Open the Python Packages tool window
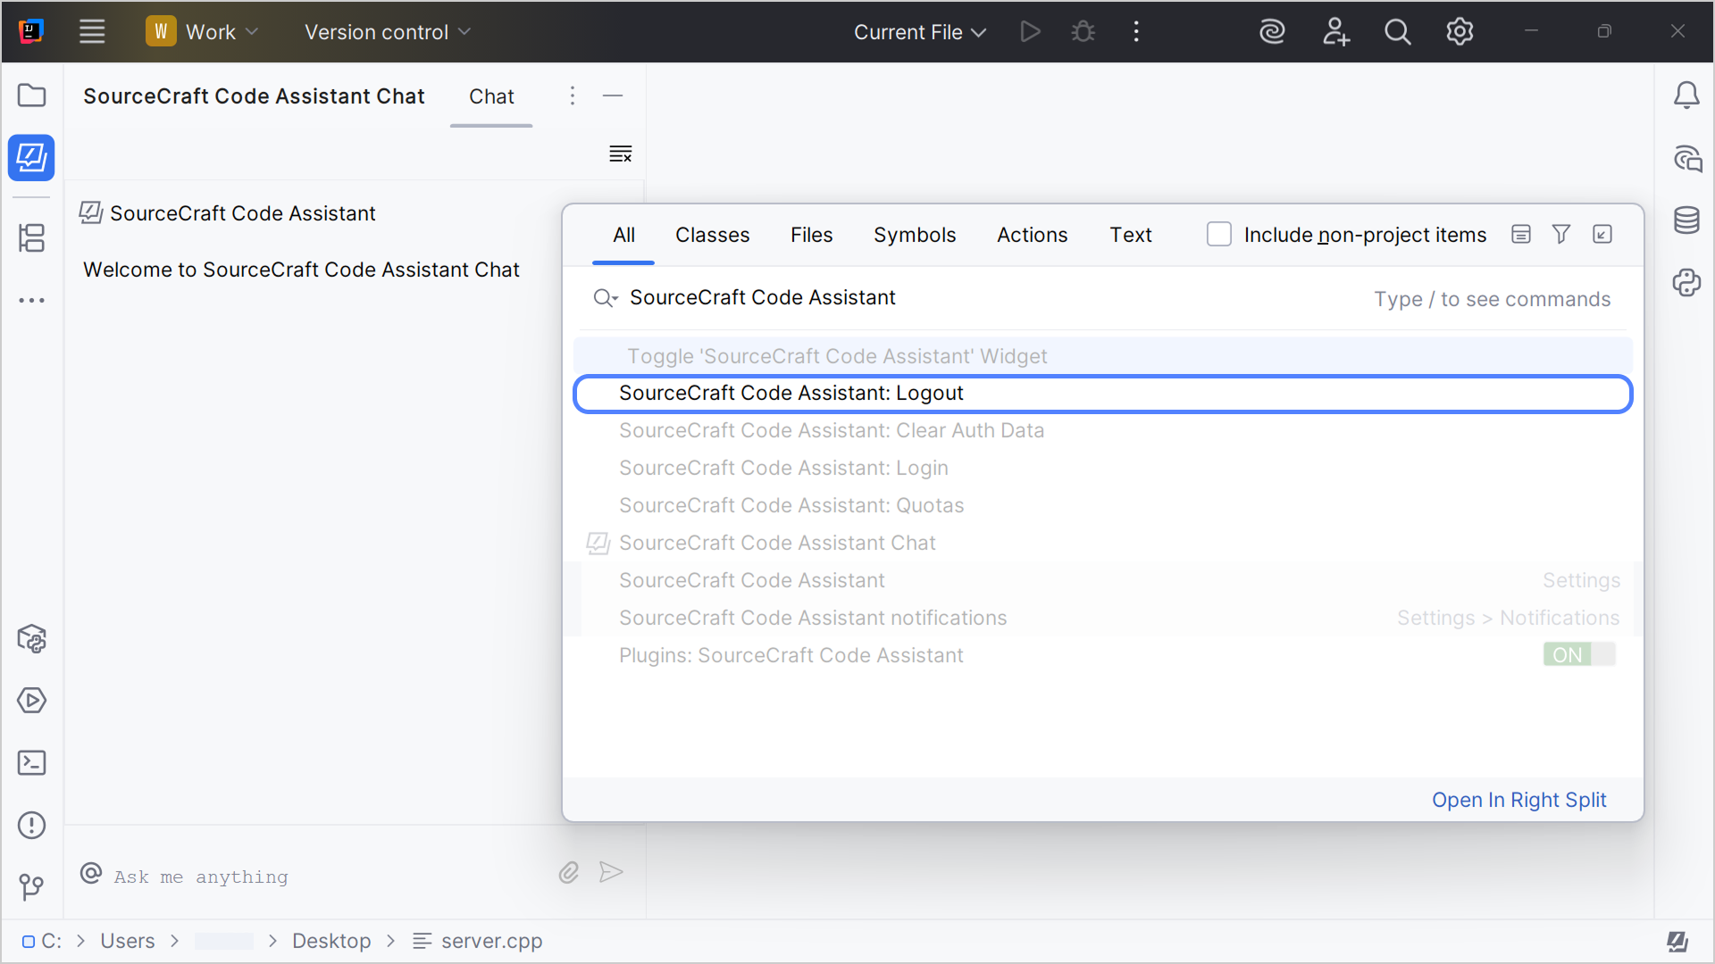This screenshot has height=964, width=1715. point(1687,283)
